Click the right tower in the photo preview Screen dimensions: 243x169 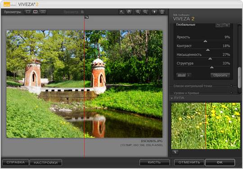(99, 76)
